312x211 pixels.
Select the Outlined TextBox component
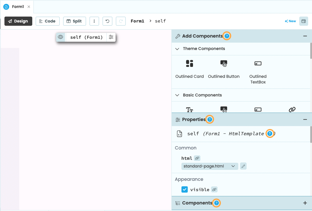[258, 63]
